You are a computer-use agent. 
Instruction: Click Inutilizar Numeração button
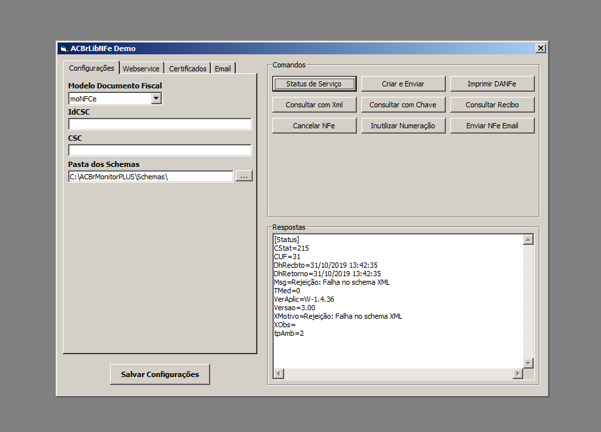point(403,126)
